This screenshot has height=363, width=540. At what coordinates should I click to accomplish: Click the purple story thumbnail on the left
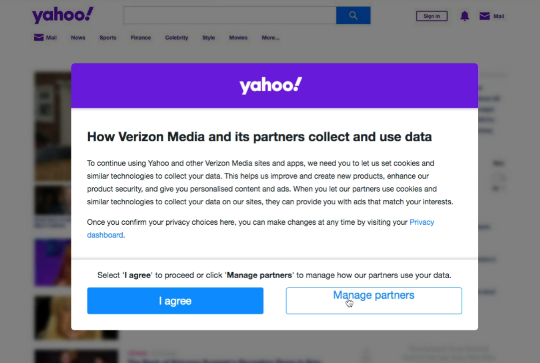[52, 262]
